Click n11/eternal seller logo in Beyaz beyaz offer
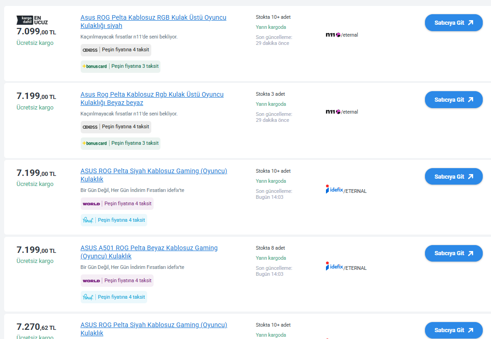 (x=342, y=112)
